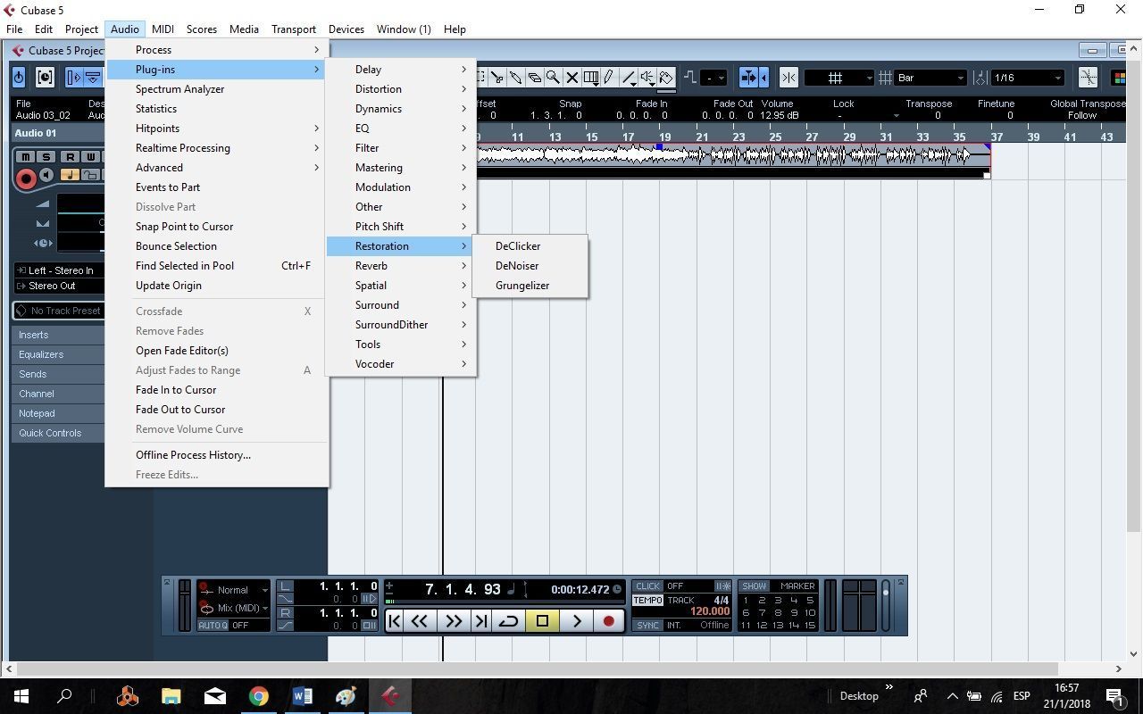Open Quick Controls inspector section
Image resolution: width=1143 pixels, height=714 pixels.
59,433
